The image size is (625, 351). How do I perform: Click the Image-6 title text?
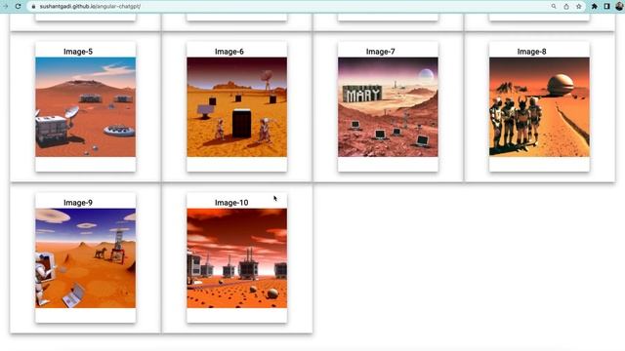point(229,52)
